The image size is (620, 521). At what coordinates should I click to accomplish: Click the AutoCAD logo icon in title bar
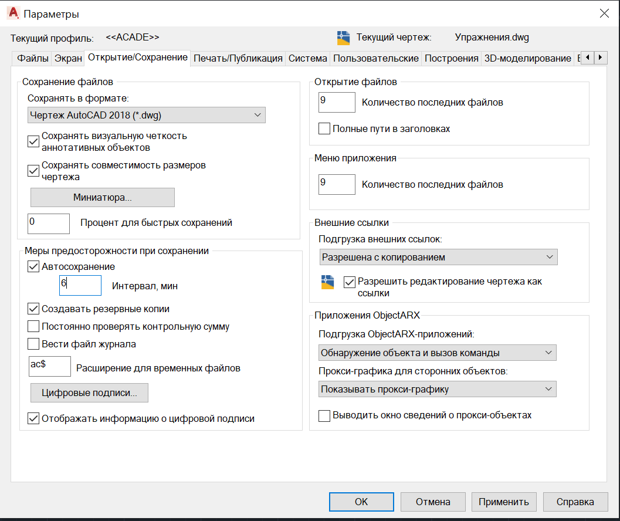click(x=13, y=13)
